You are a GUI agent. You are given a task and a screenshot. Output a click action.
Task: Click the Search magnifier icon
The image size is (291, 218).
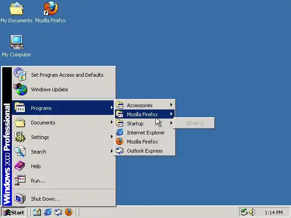20,151
